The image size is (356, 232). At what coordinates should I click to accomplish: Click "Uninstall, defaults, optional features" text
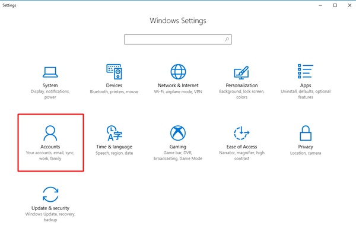point(306,94)
